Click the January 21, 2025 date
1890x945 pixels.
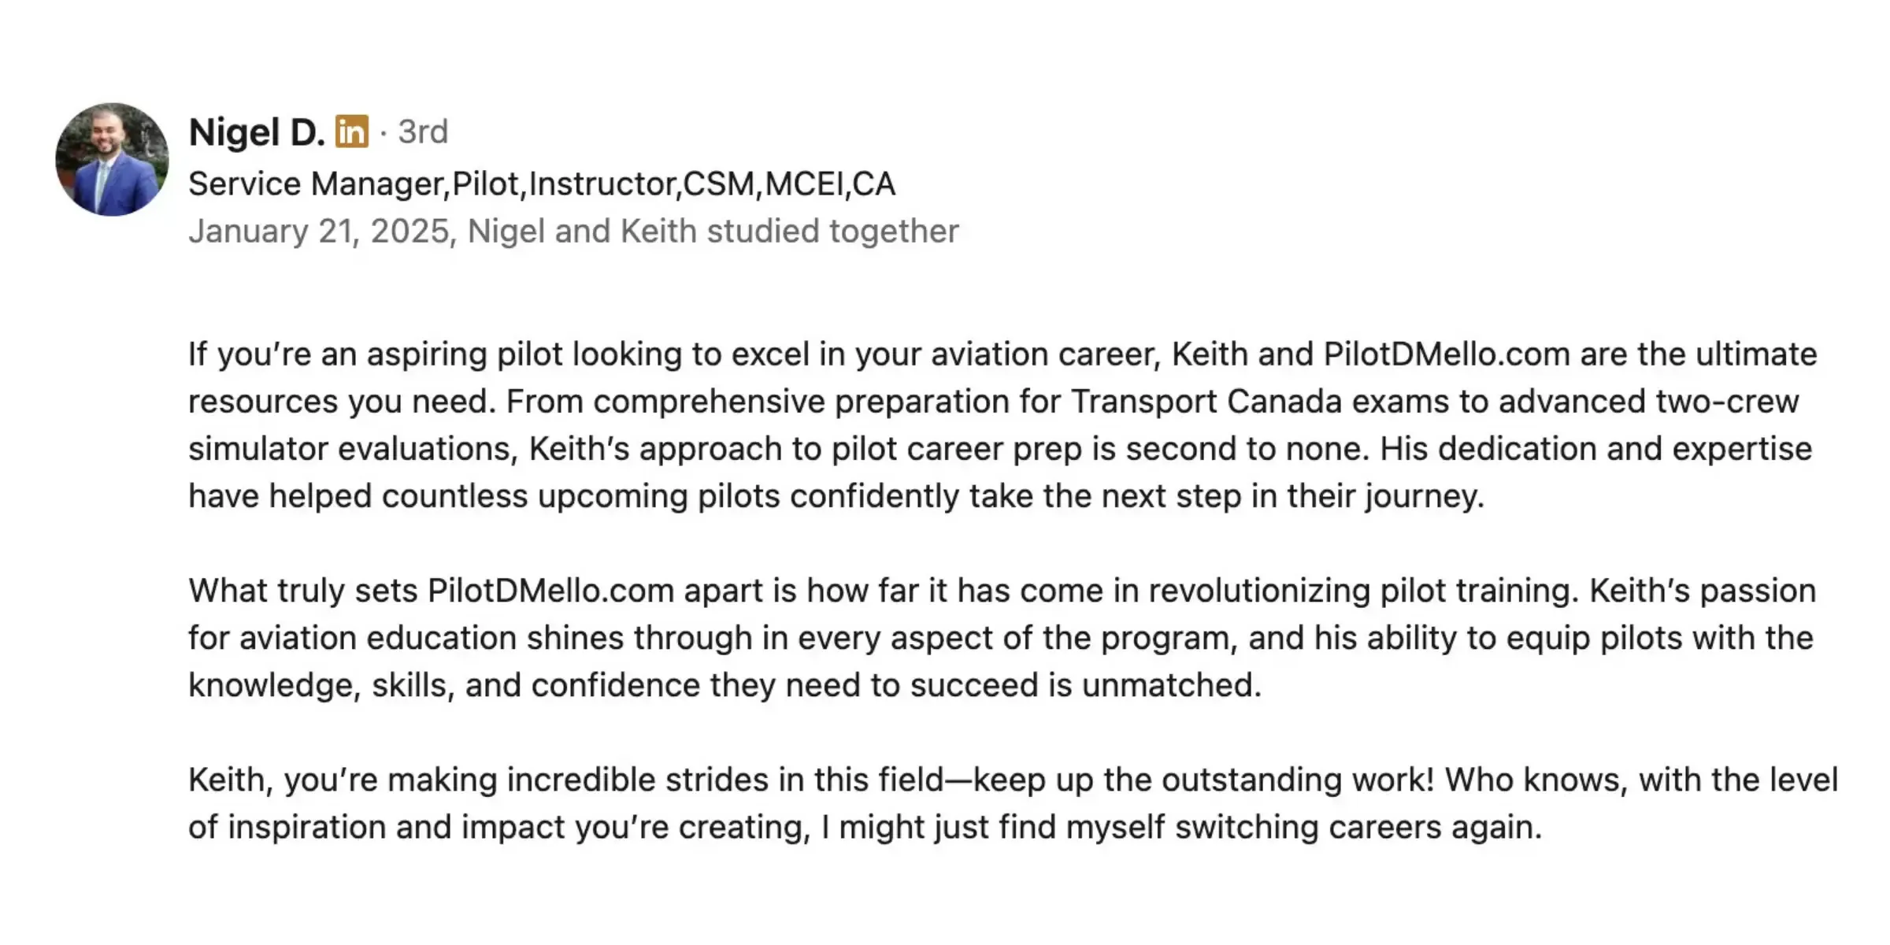click(319, 231)
